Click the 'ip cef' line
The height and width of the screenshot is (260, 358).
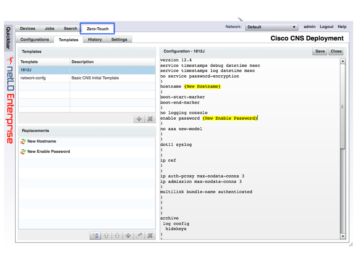tap(168, 160)
